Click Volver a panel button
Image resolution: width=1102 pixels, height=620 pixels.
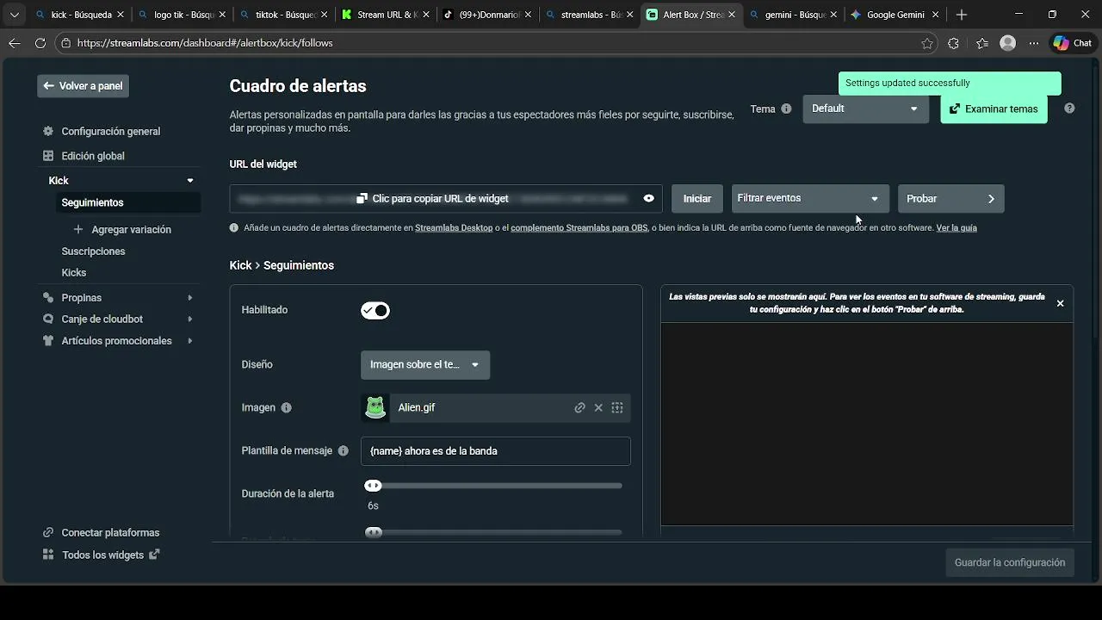click(x=83, y=86)
